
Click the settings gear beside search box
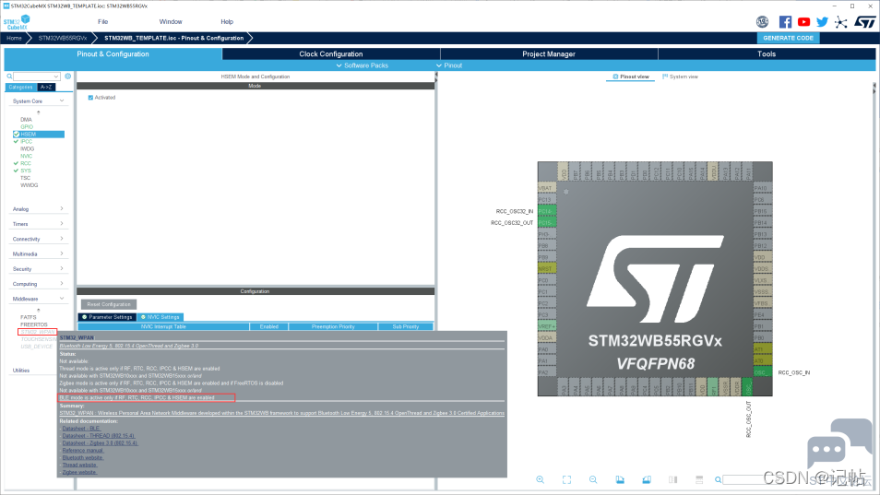click(68, 77)
